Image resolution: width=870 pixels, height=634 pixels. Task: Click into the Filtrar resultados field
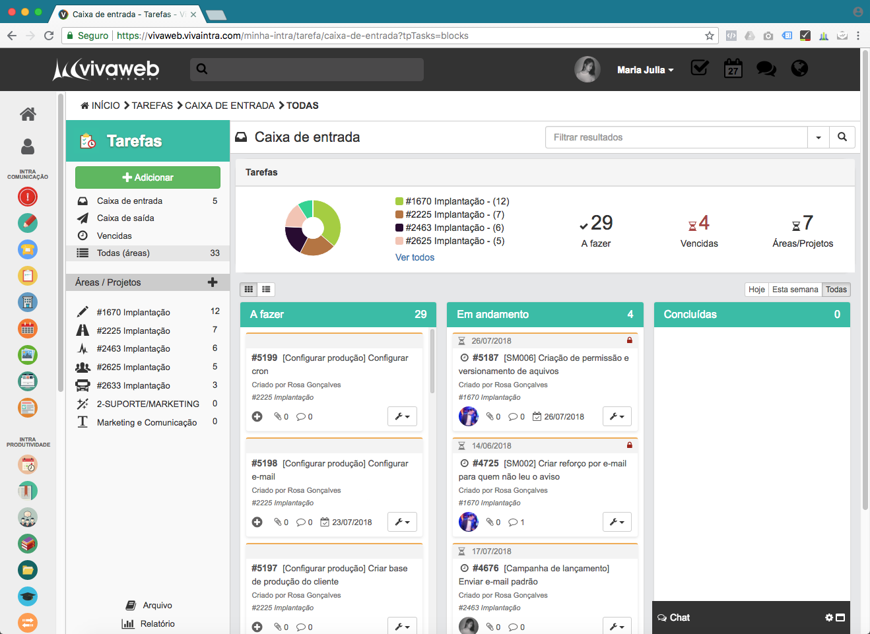pos(676,137)
